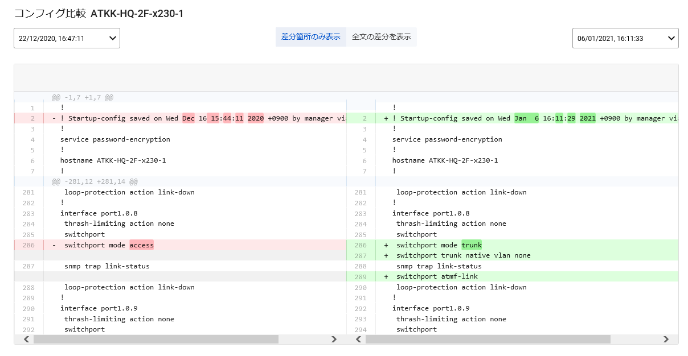Click the @@ -1,7 +1,7 @@ hunk header
The width and height of the screenshot is (688, 356).
83,97
